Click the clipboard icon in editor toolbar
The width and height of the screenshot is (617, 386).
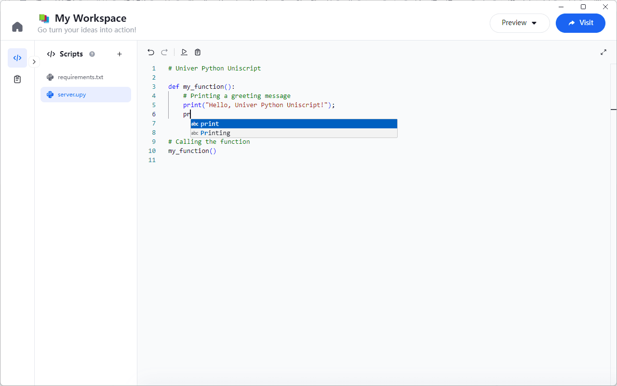(x=198, y=52)
